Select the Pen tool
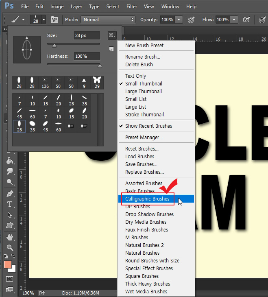 point(10,194)
